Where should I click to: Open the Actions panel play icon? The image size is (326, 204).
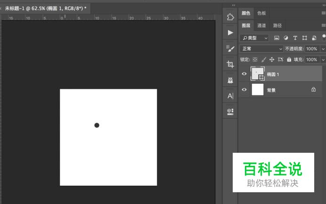click(x=230, y=32)
